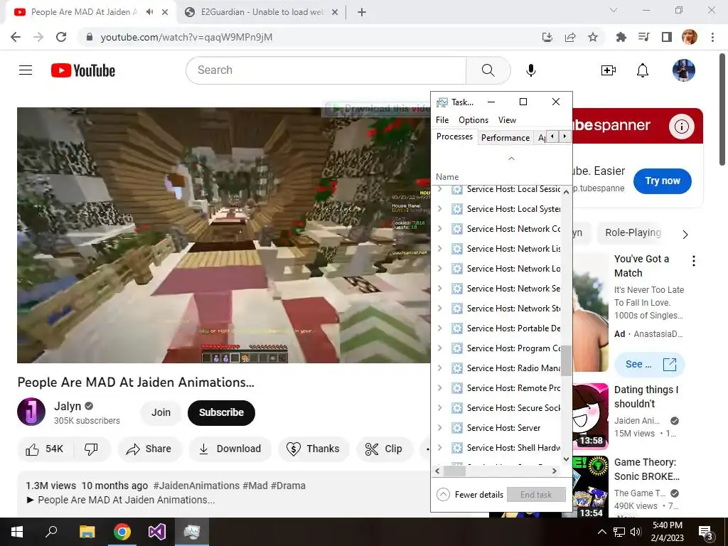Image resolution: width=728 pixels, height=546 pixels.
Task: Click the Join channel button
Action: pyautogui.click(x=161, y=412)
